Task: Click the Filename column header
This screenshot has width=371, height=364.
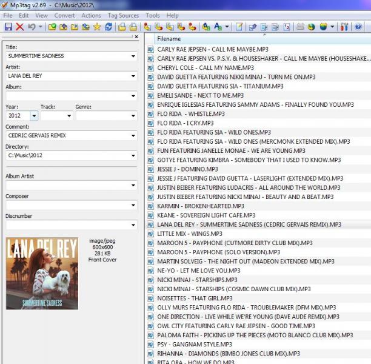Action: [x=262, y=39]
